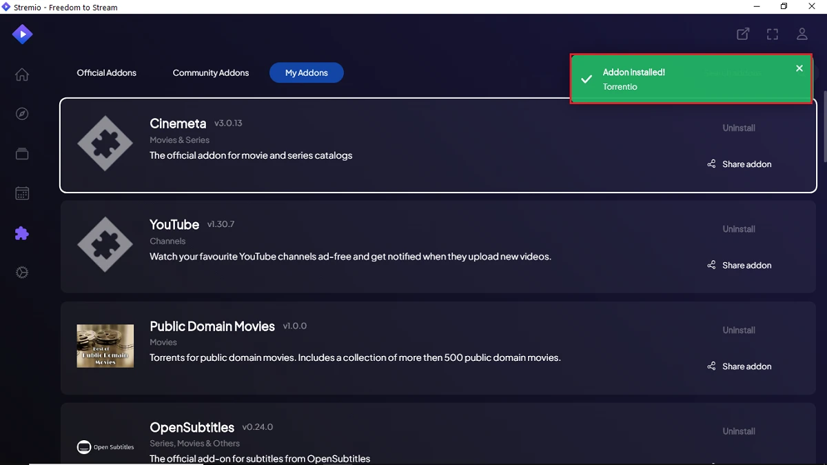Uninstall the Public Domain Movies addon
Screen dimensions: 827x465
(x=739, y=330)
